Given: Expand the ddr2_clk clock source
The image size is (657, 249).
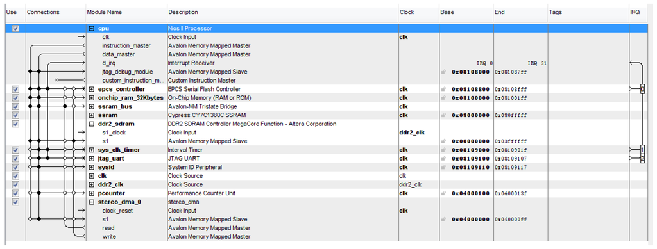Looking at the screenshot, I should [92, 184].
